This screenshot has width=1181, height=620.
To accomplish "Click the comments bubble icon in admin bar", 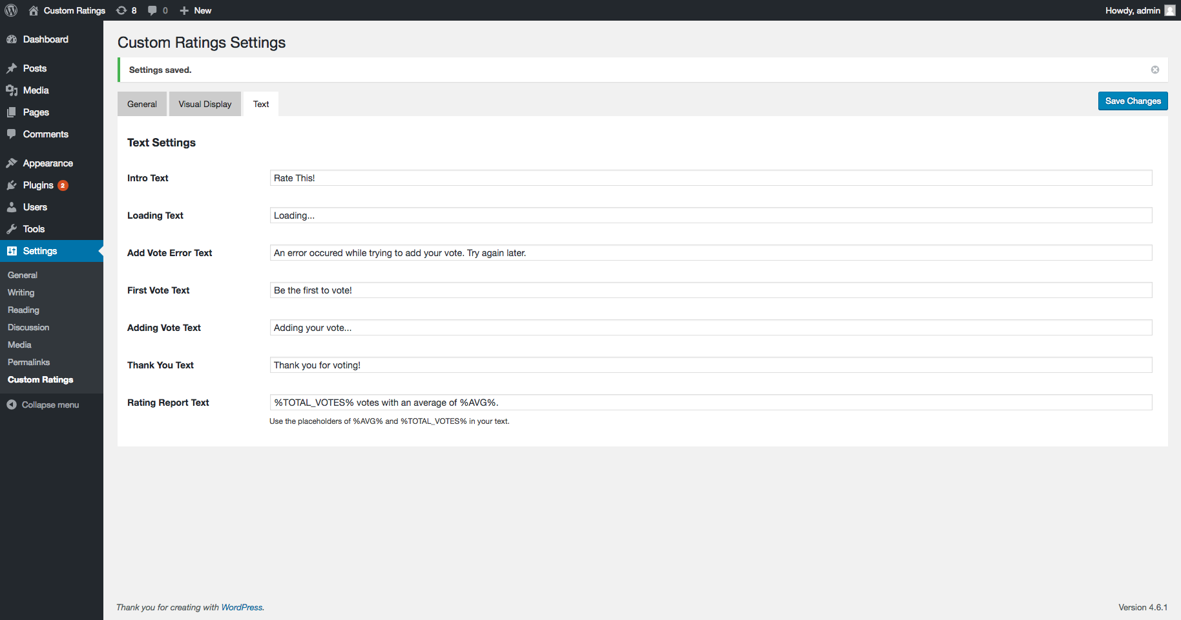I will [x=152, y=10].
